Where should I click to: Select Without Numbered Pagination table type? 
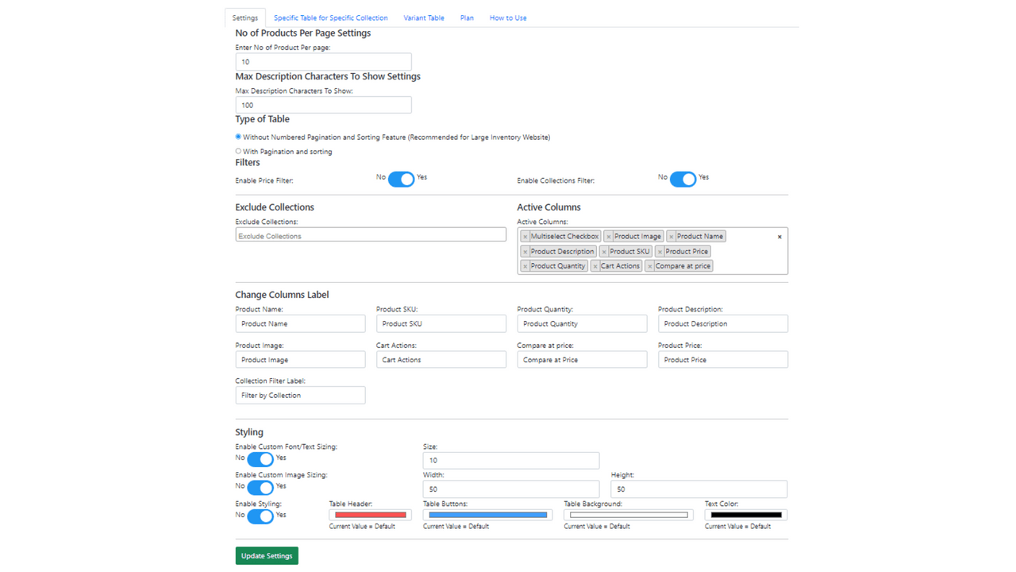[x=238, y=137]
